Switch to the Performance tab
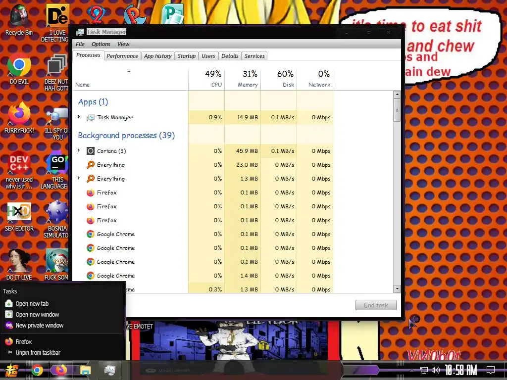This screenshot has height=380, width=507. pyautogui.click(x=122, y=56)
